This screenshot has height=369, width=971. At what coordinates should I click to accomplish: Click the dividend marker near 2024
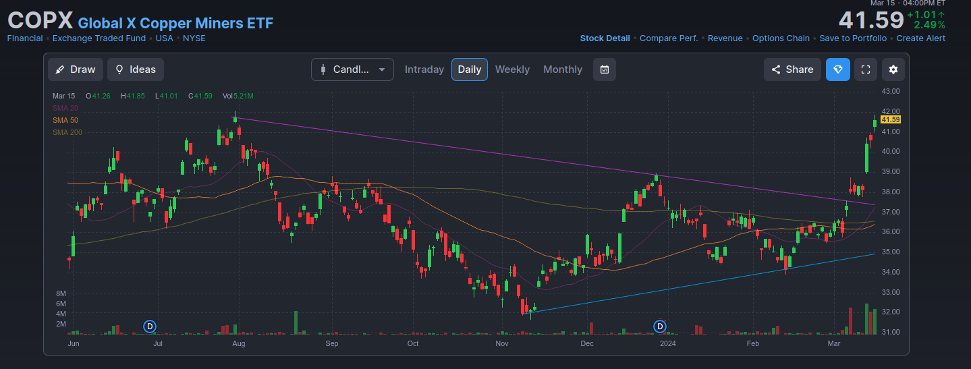point(660,327)
